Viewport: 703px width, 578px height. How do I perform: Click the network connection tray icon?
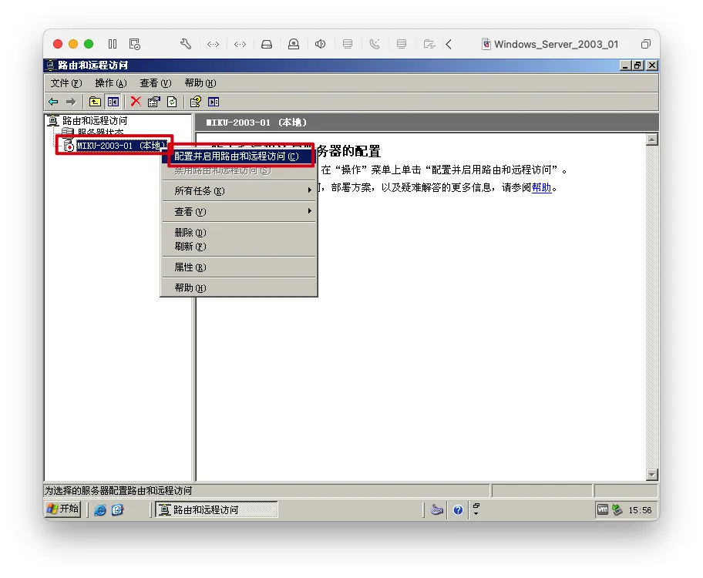(617, 509)
